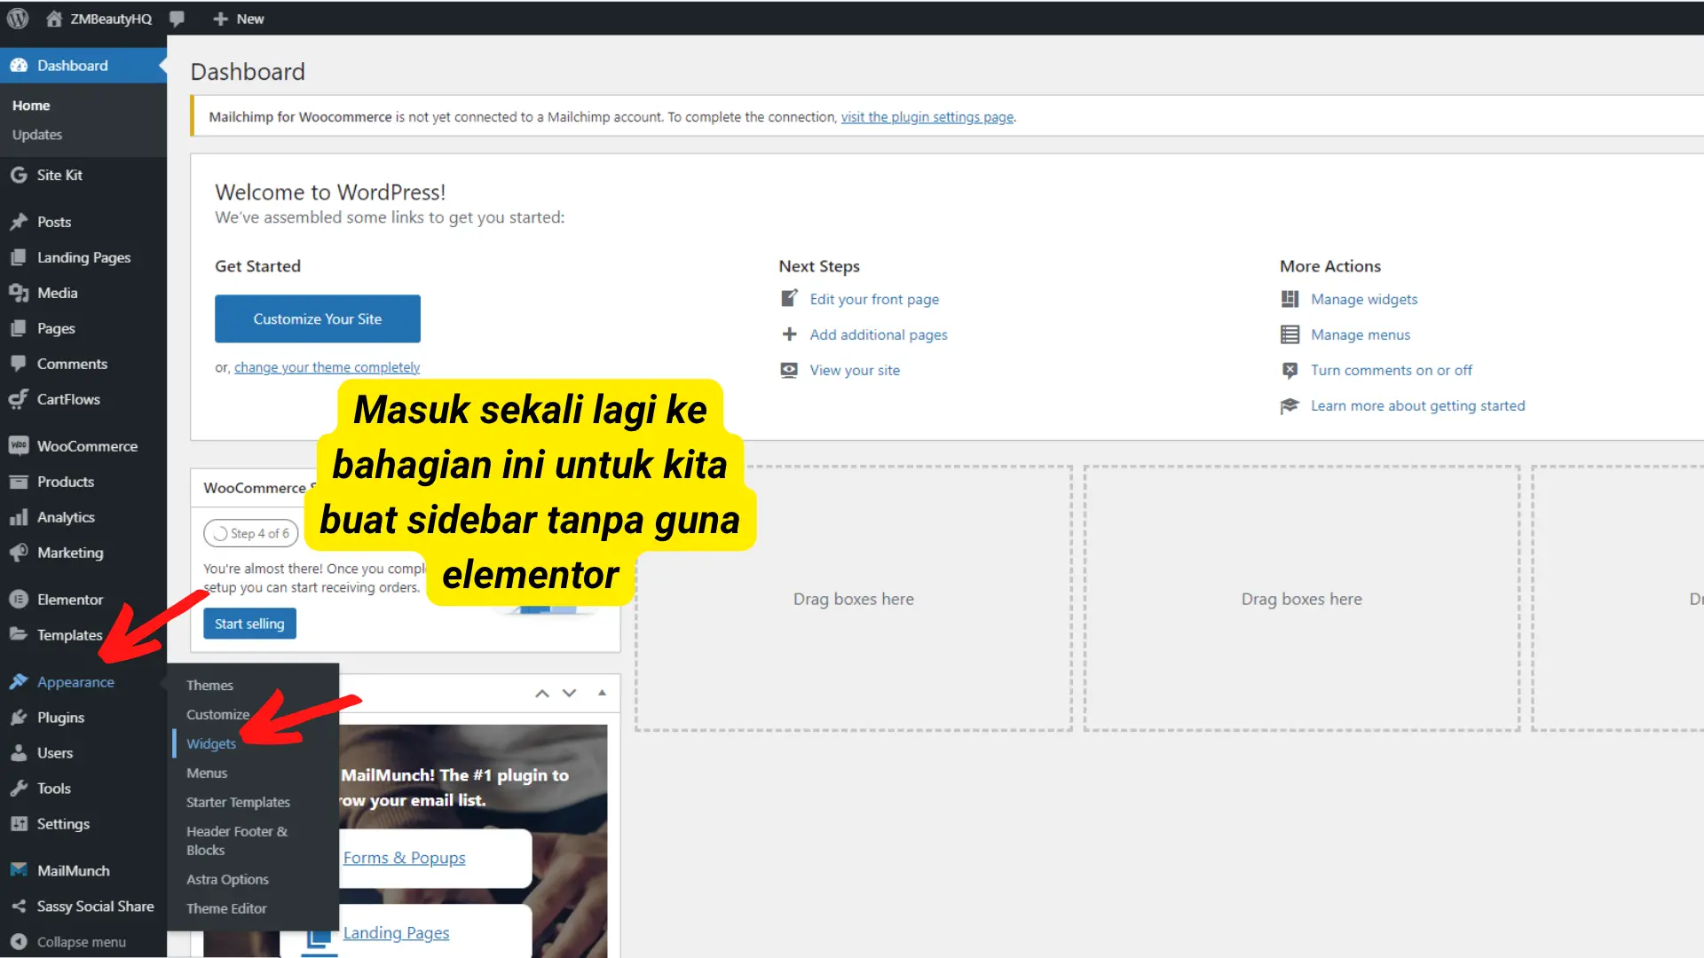1704x958 pixels.
Task: Open the ZMBeautyHQ site home icon
Action: point(54,19)
